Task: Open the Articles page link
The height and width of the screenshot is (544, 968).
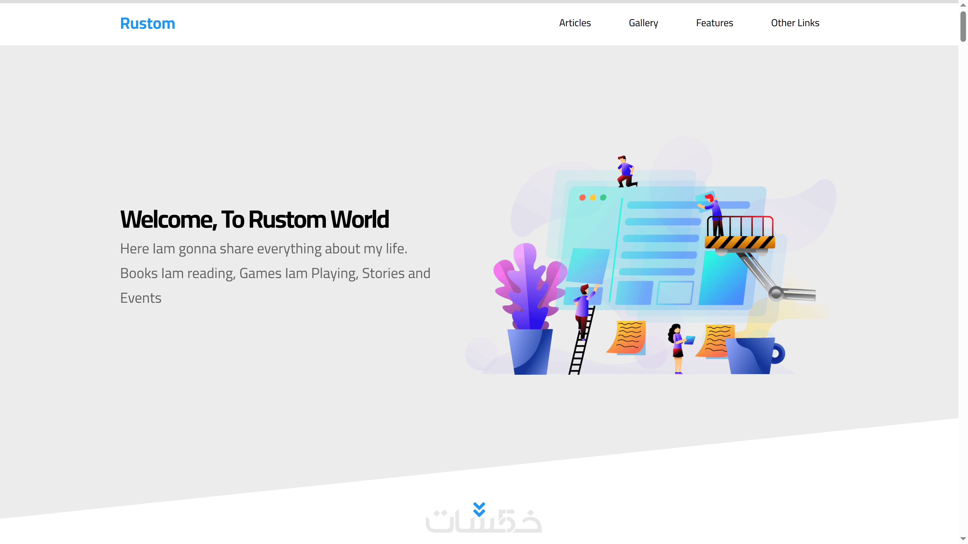Action: point(574,23)
